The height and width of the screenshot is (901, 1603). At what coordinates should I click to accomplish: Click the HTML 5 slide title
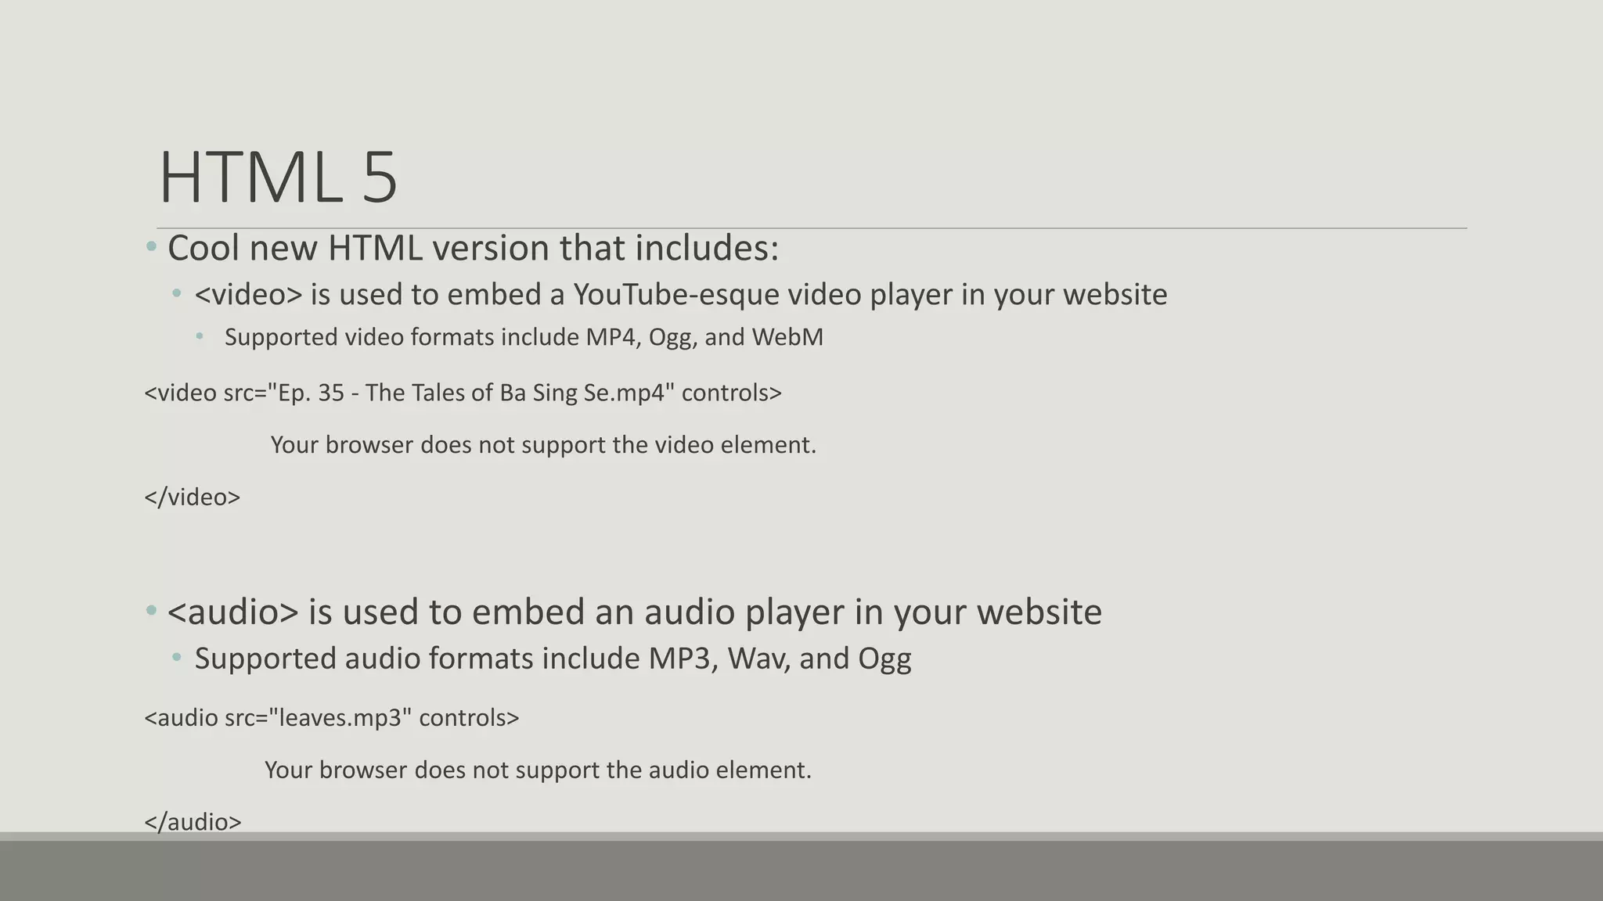278,178
